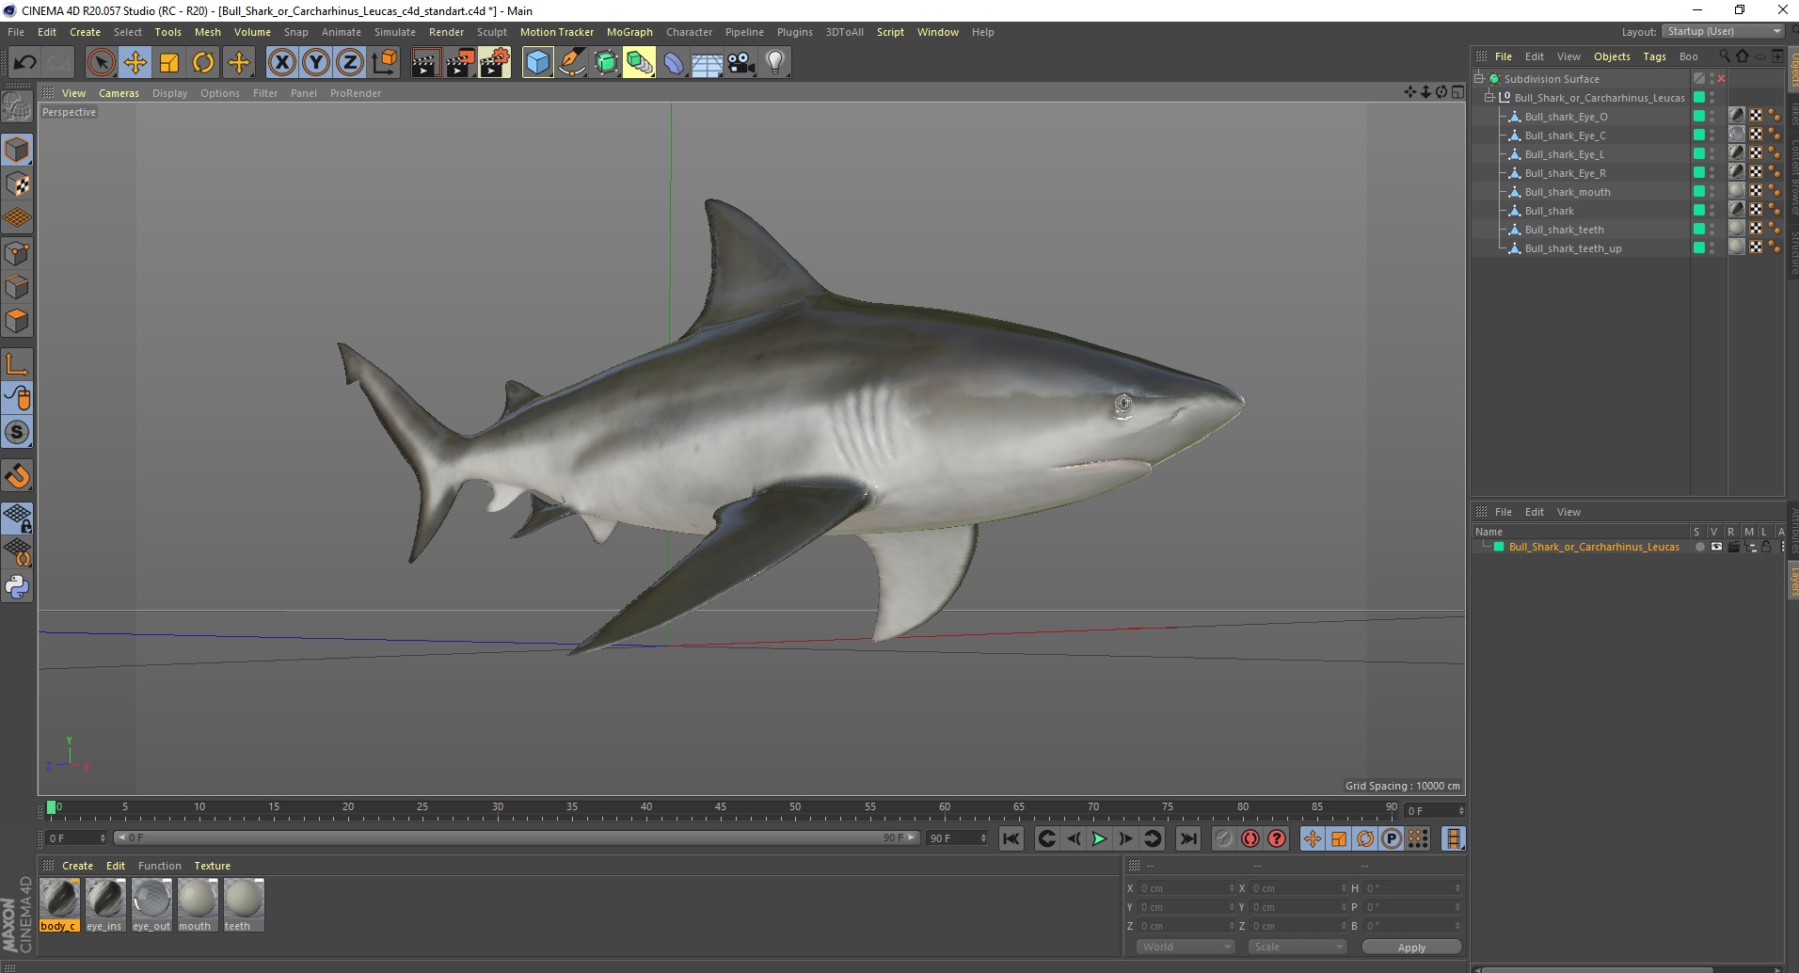Click the Camera object icon
This screenshot has width=1799, height=973.
741,63
